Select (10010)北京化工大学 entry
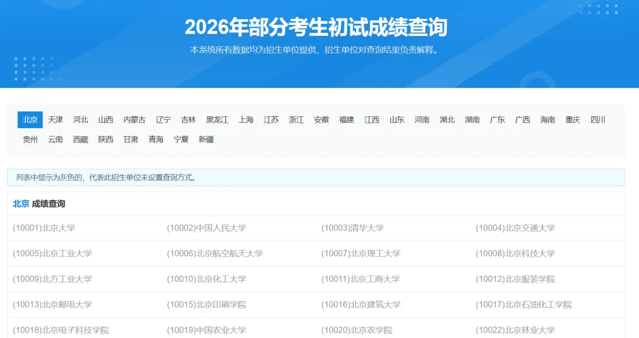639x338 pixels. 206,279
